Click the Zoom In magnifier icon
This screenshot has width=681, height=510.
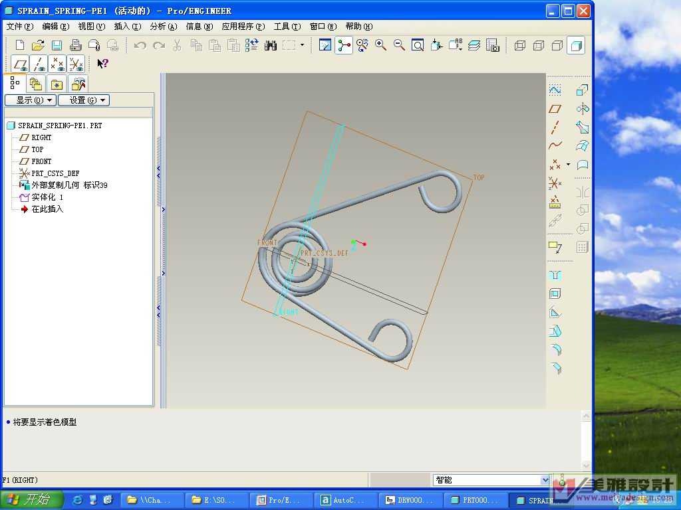click(380, 45)
